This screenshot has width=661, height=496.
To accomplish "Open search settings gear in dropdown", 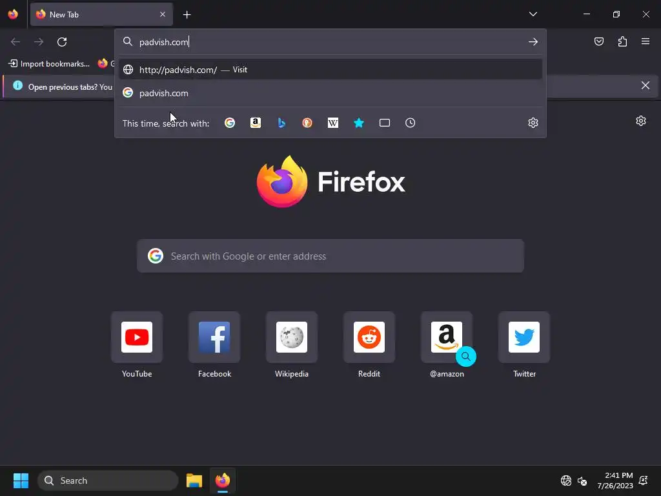I will tap(533, 123).
